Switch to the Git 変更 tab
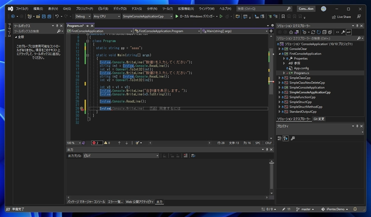This screenshot has height=217, width=371. [x=319, y=119]
